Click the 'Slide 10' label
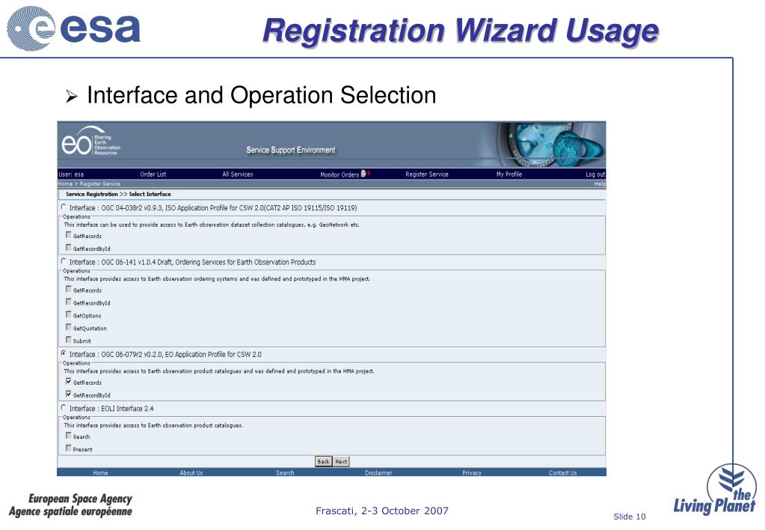Image resolution: width=765 pixels, height=530 pixels. [630, 517]
